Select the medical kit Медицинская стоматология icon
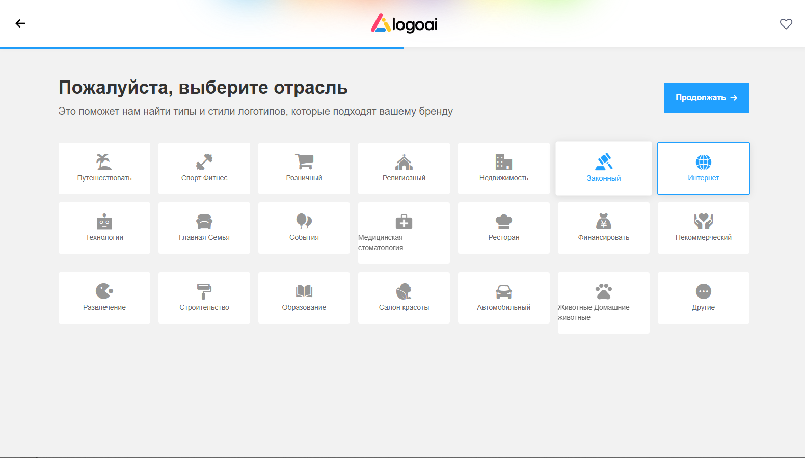805x458 pixels. pos(404,222)
